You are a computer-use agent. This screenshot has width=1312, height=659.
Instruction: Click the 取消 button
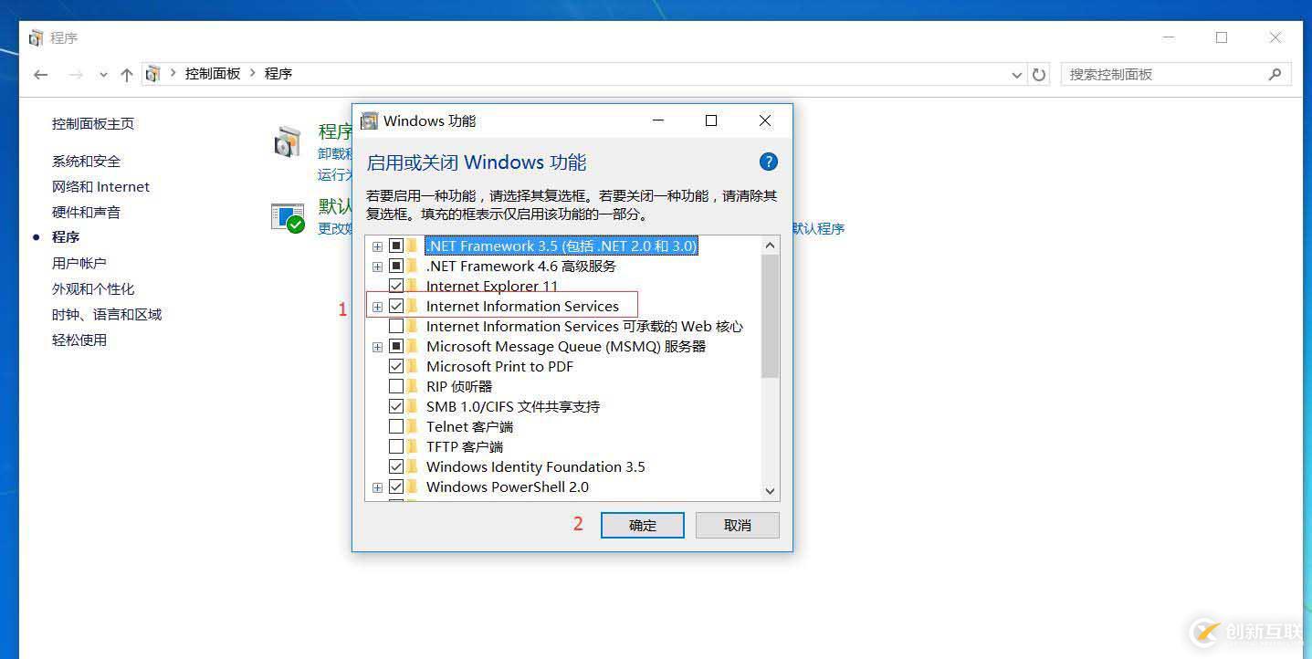(738, 525)
